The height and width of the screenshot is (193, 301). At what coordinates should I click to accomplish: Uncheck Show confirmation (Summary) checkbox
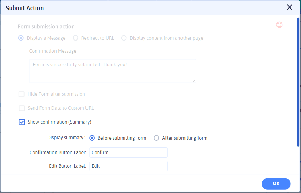point(22,122)
